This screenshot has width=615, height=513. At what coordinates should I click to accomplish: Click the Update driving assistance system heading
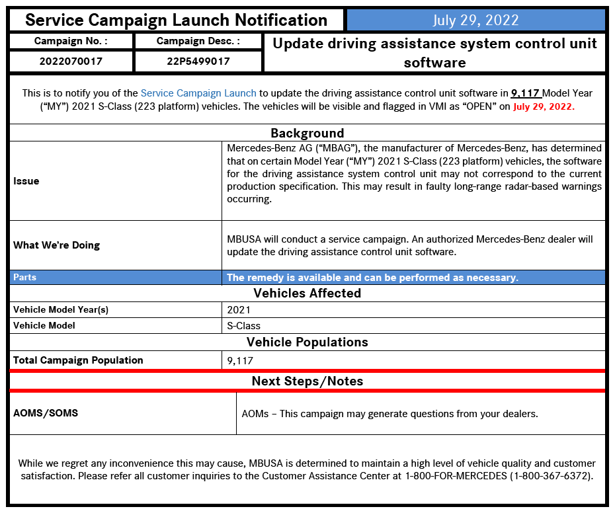pos(434,53)
